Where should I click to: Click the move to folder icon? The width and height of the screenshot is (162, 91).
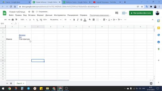point(33,12)
